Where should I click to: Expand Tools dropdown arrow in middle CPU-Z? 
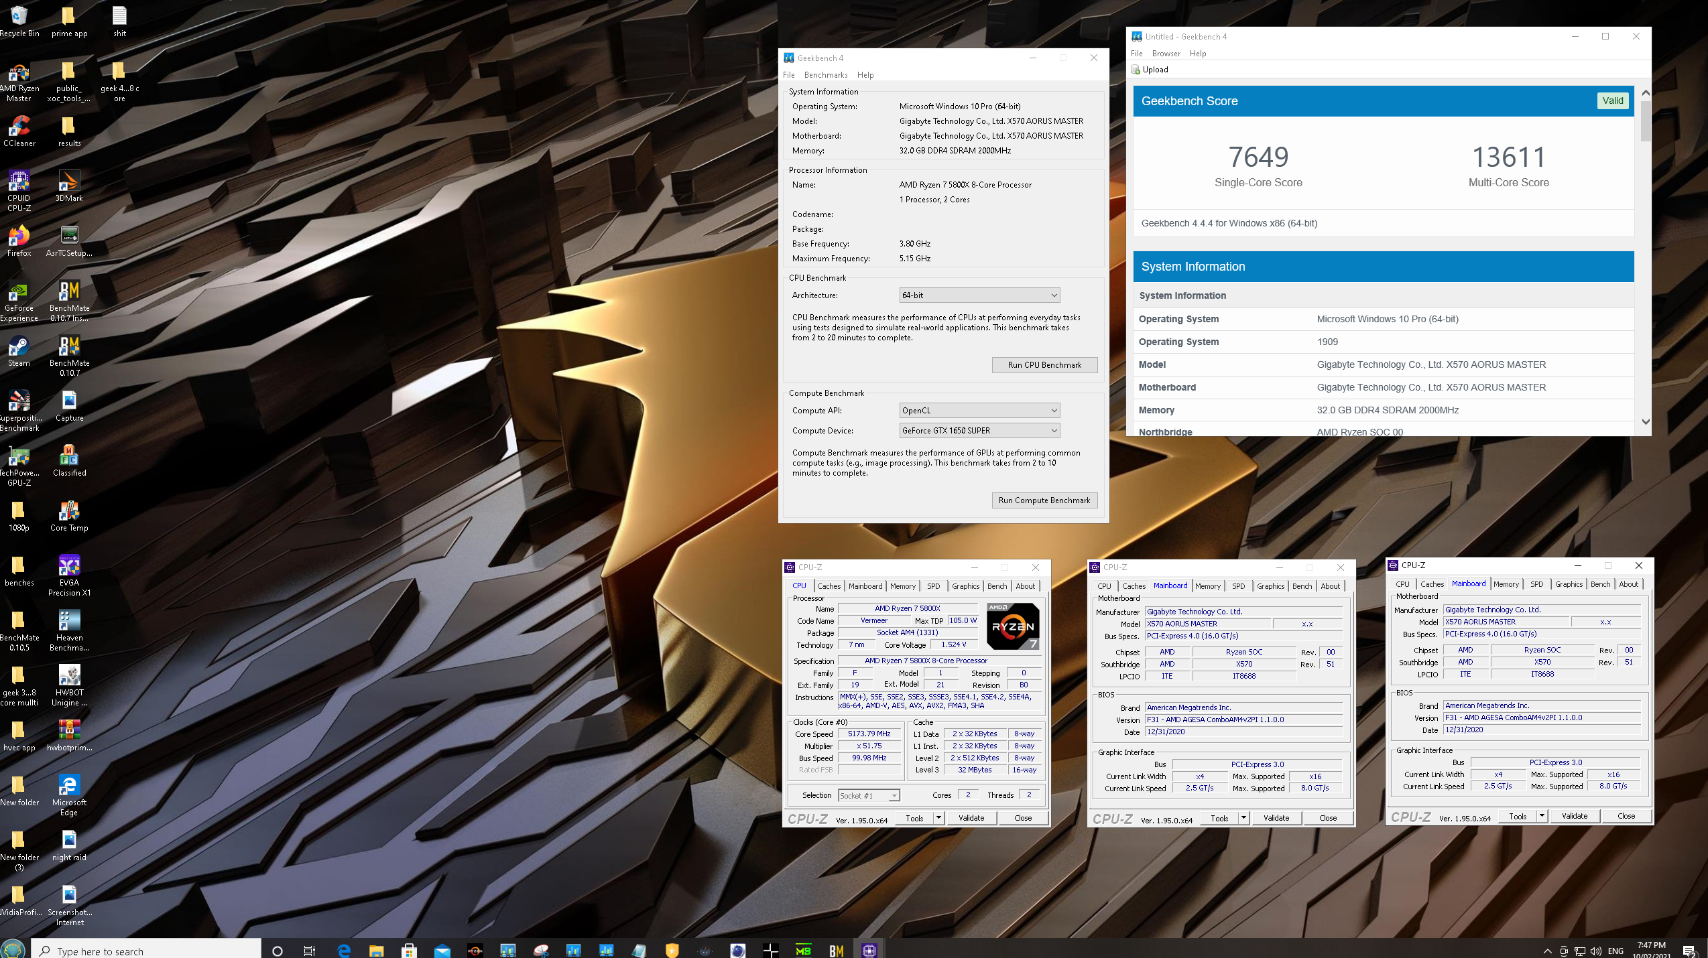coord(1243,818)
